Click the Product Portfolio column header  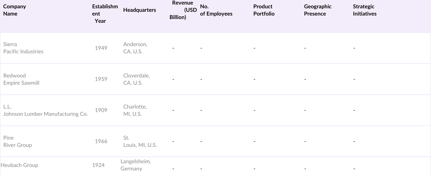pos(264,10)
